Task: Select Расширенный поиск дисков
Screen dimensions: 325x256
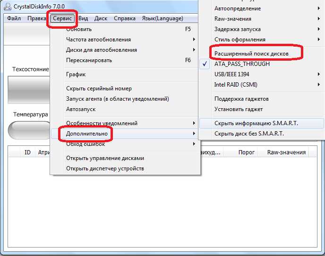Action: [x=262, y=54]
